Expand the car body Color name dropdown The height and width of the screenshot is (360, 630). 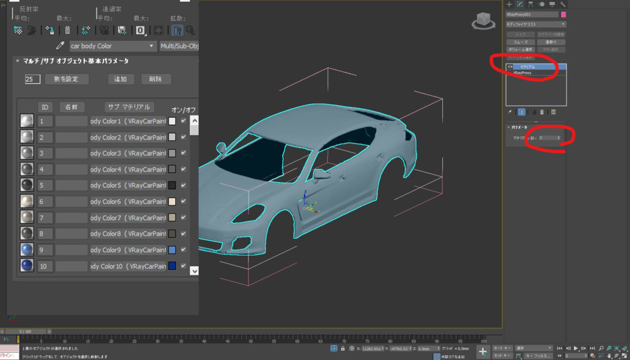[x=152, y=46]
